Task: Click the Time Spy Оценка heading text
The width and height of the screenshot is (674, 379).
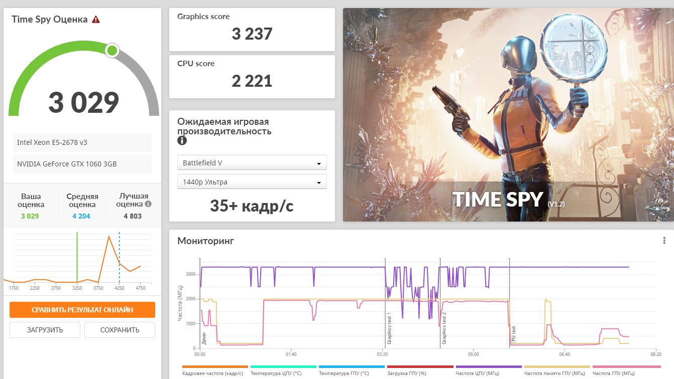Action: coord(50,20)
